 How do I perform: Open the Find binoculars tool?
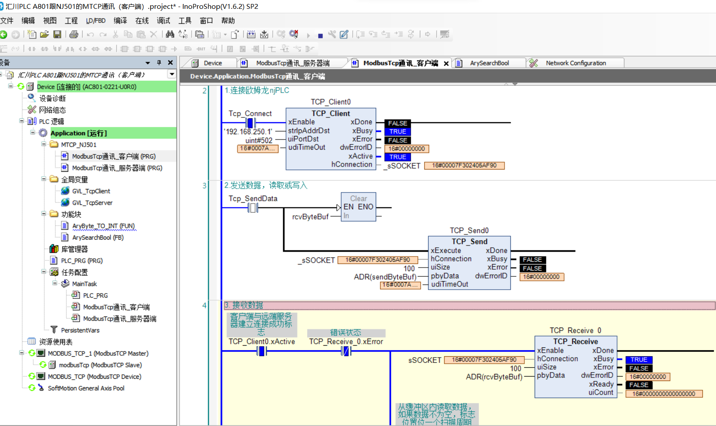[x=170, y=34]
